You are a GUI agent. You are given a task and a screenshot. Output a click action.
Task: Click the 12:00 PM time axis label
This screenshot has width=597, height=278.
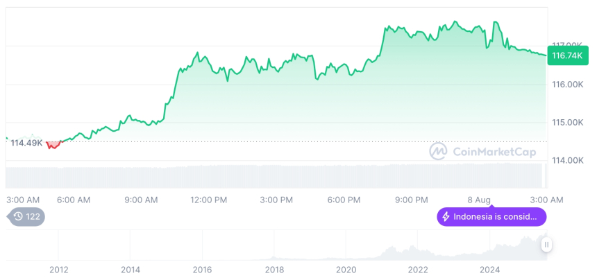208,200
